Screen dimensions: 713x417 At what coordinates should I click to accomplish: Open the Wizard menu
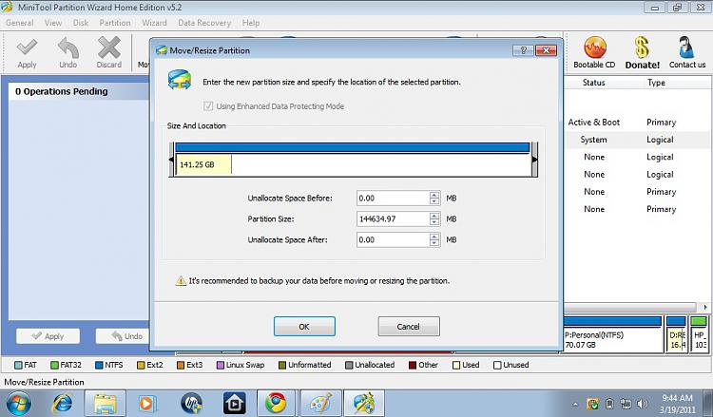pos(154,23)
